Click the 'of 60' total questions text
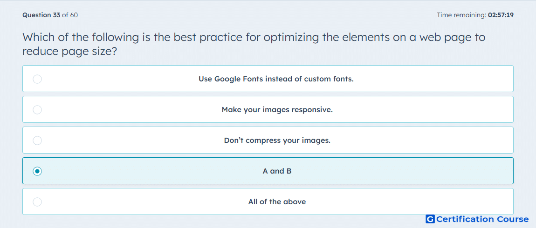Viewport: 536px width, 228px height. pyautogui.click(x=70, y=15)
